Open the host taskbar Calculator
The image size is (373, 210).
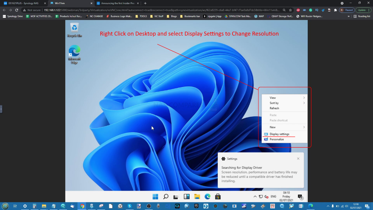tap(34, 206)
